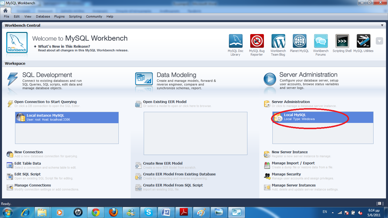Click the Server Administration play icon
Image resolution: width=388 pixels, height=218 pixels.
point(270,79)
